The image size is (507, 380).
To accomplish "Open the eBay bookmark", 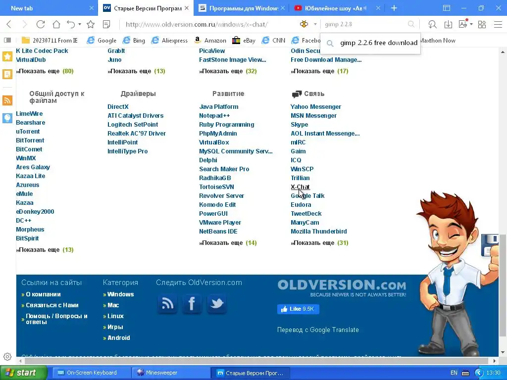I will tap(244, 41).
